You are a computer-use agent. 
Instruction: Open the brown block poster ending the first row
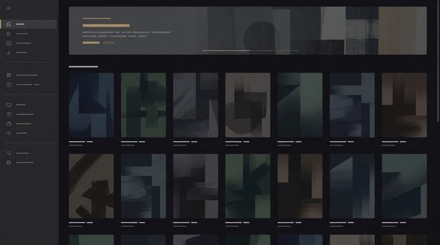click(x=405, y=105)
